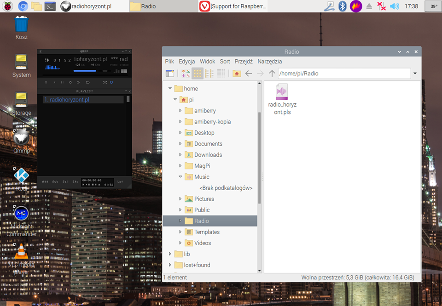The image size is (442, 306).
Task: Open path bar history dropdown
Action: point(415,74)
